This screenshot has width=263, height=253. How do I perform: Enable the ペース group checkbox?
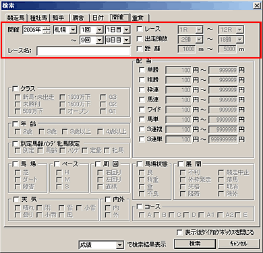57,164
